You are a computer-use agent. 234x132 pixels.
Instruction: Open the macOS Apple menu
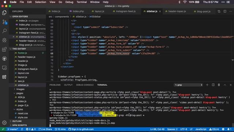(x=5, y=2)
